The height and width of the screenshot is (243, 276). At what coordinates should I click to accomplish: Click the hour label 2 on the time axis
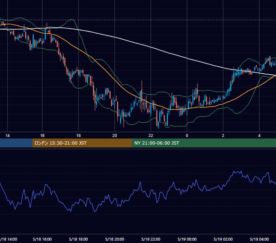point(223,136)
